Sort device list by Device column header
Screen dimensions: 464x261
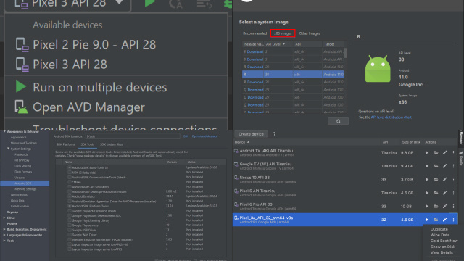[241, 142]
